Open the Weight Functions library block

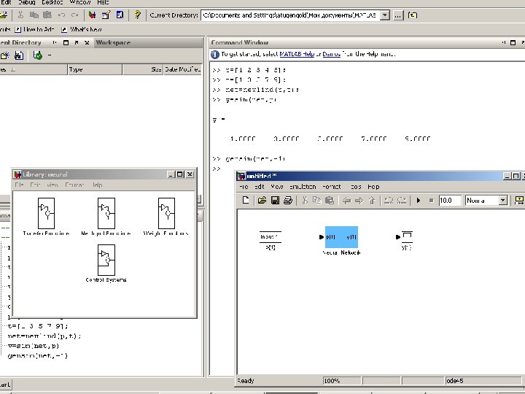(x=166, y=213)
